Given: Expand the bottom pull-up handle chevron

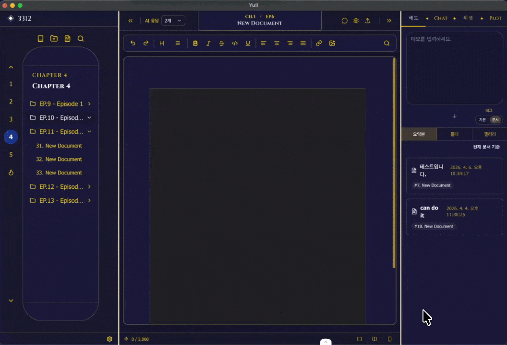Looking at the screenshot, I should 326,342.
